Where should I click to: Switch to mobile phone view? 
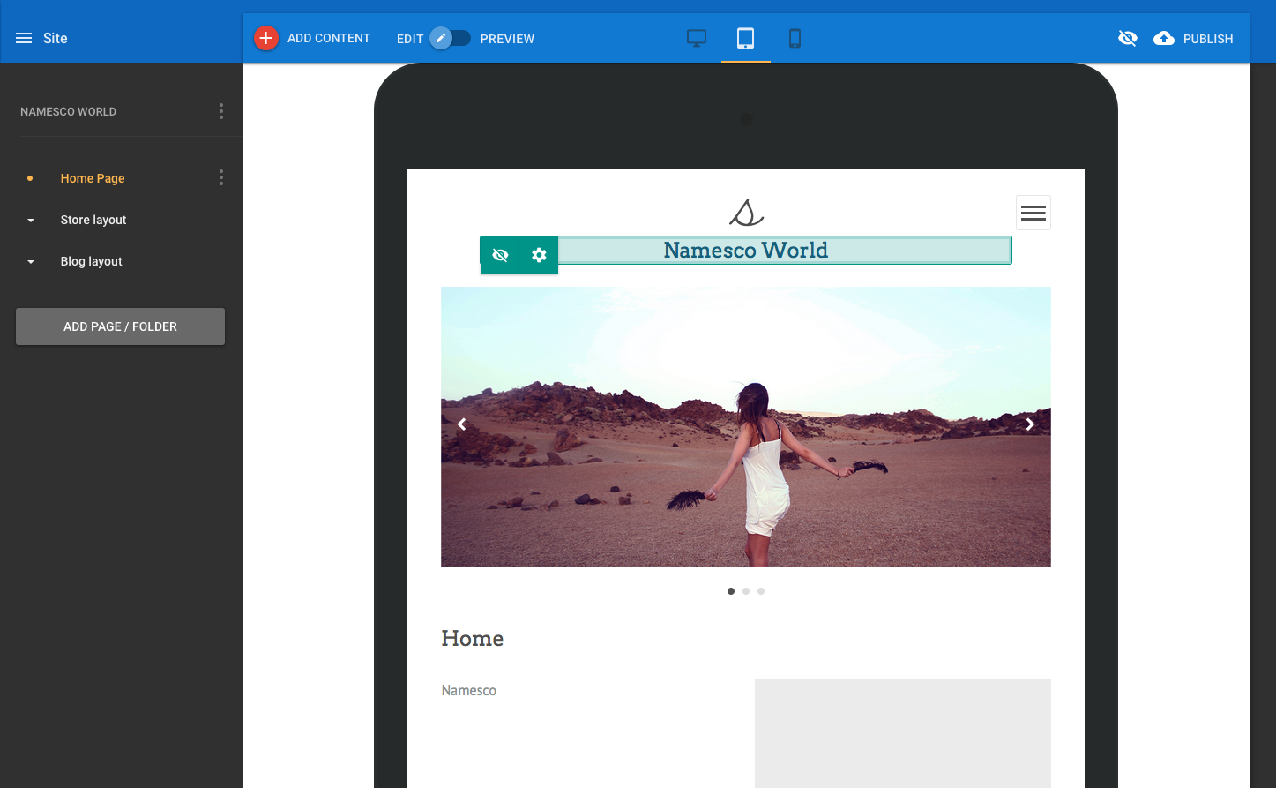pyautogui.click(x=795, y=38)
